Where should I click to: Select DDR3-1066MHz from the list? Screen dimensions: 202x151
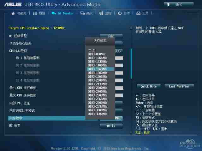click(98, 58)
